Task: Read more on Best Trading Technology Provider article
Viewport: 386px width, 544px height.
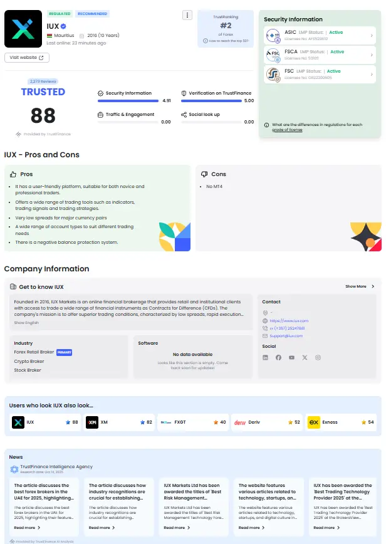Action: coord(326,528)
